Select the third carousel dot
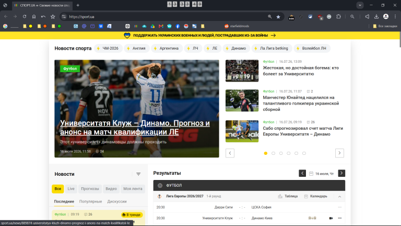This screenshot has height=226, width=401. click(x=281, y=153)
